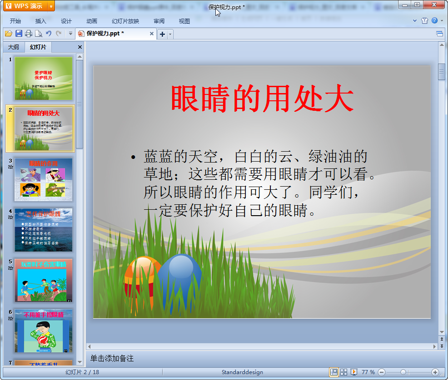Click the 幻灯片 2 / 18 status text
The width and height of the screenshot is (448, 380).
point(82,372)
